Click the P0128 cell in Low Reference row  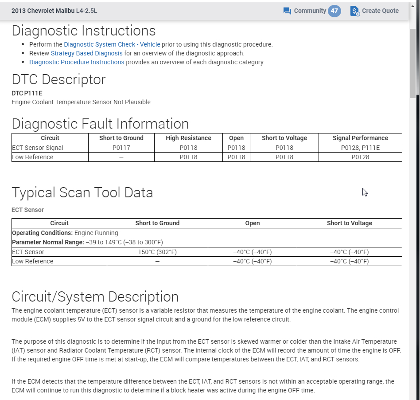(360, 157)
